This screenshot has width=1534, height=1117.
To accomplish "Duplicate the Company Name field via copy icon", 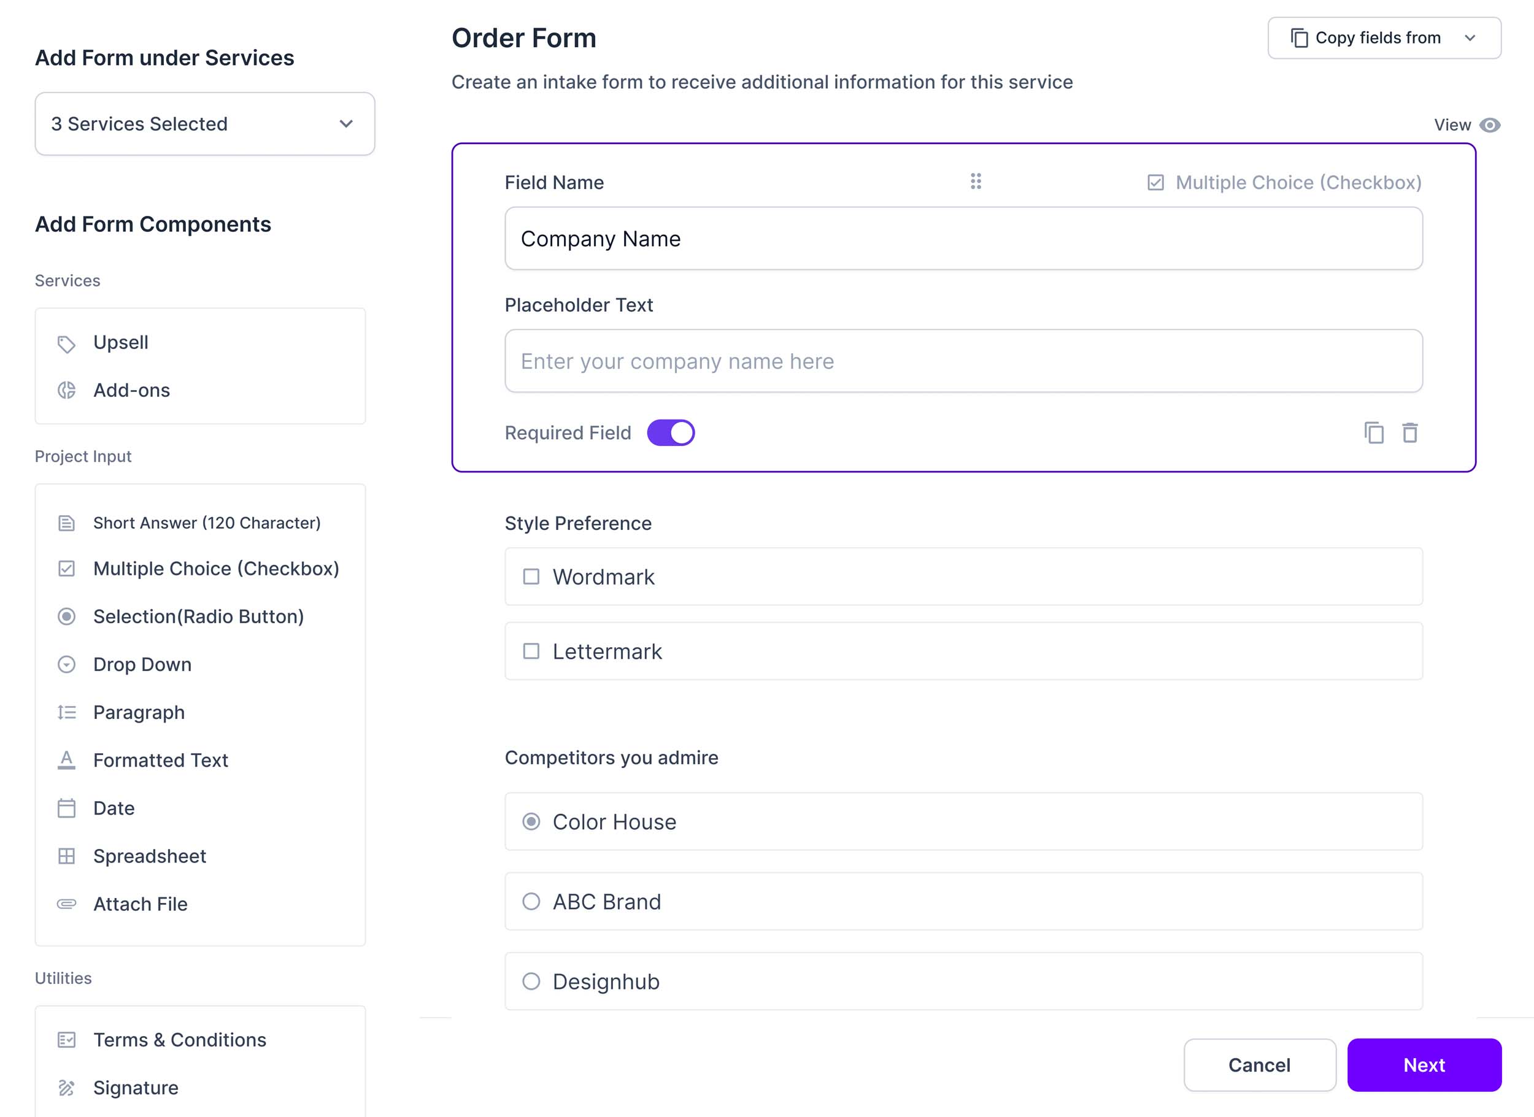I will 1374,432.
